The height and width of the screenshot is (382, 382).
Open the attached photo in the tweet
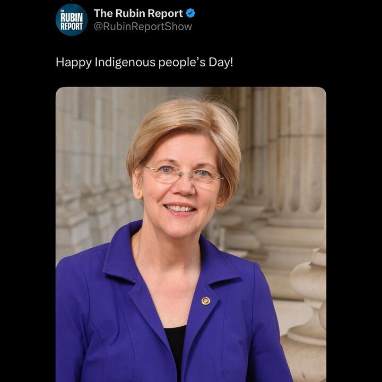191,235
